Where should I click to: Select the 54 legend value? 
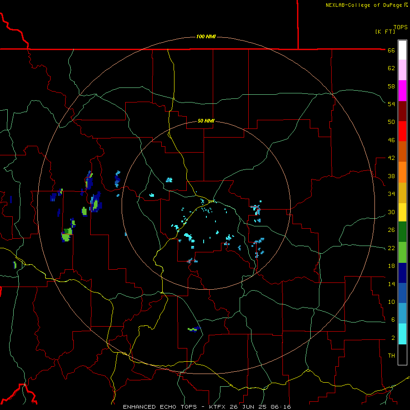(x=391, y=104)
